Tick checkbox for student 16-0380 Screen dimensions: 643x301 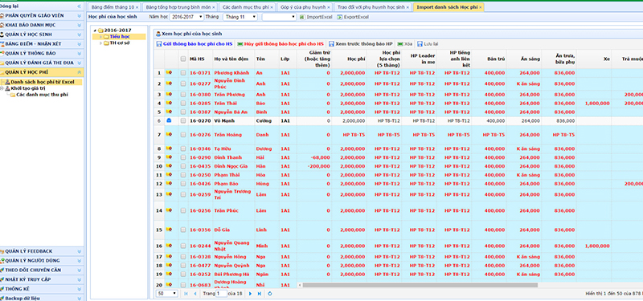[x=183, y=95]
